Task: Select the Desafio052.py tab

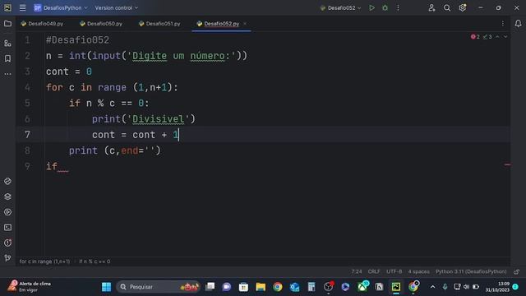Action: click(x=221, y=24)
